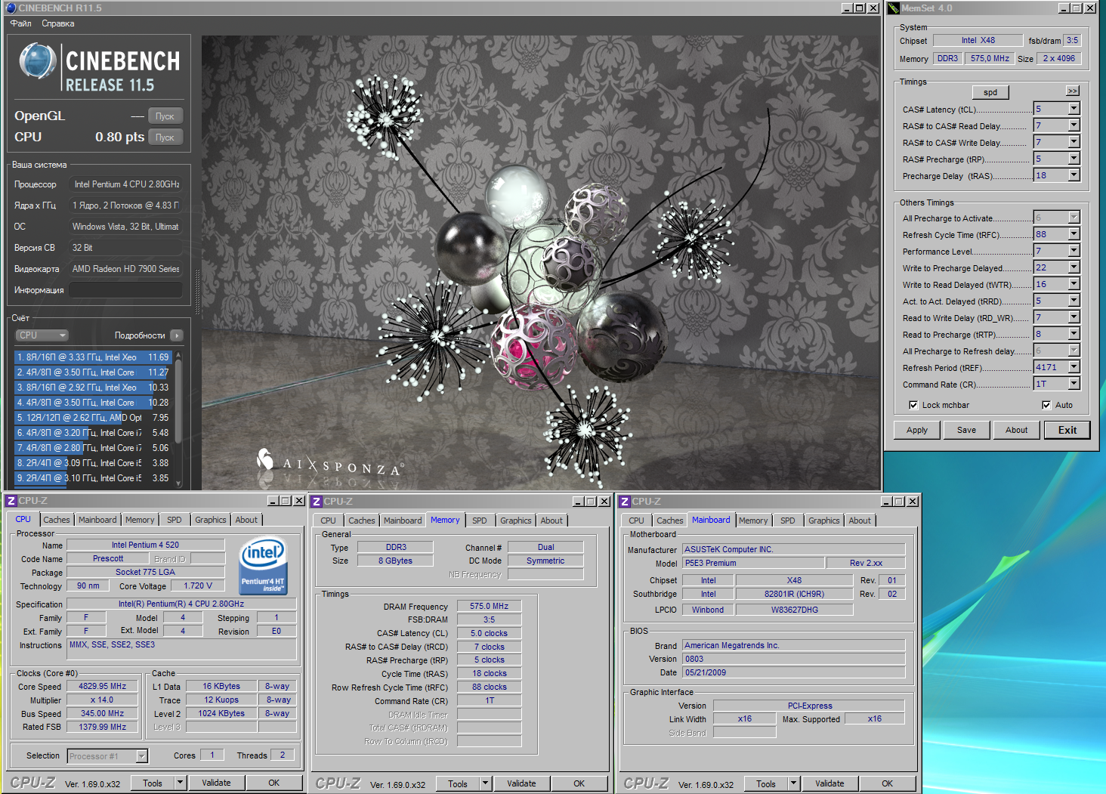Click Validate in the CPU-Z Mainboard window
The image size is (1106, 794).
coord(829,783)
